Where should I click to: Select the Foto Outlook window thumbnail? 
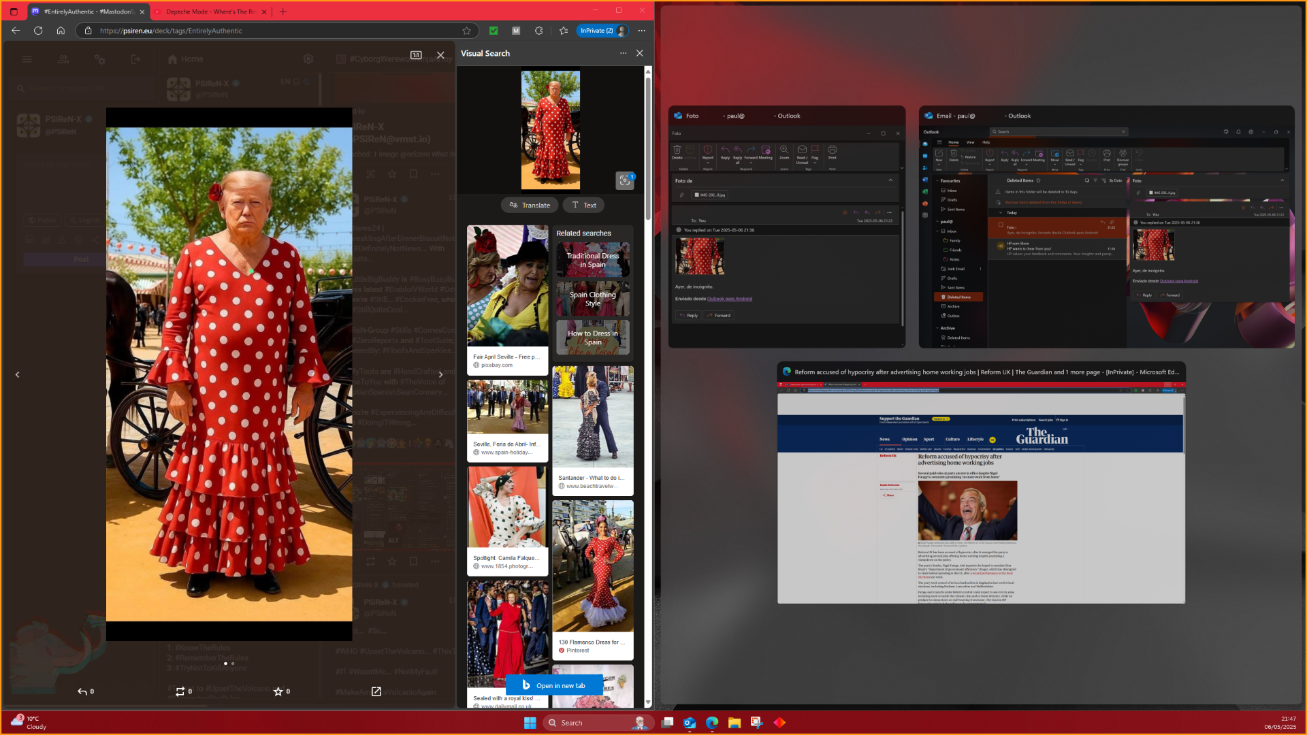787,227
